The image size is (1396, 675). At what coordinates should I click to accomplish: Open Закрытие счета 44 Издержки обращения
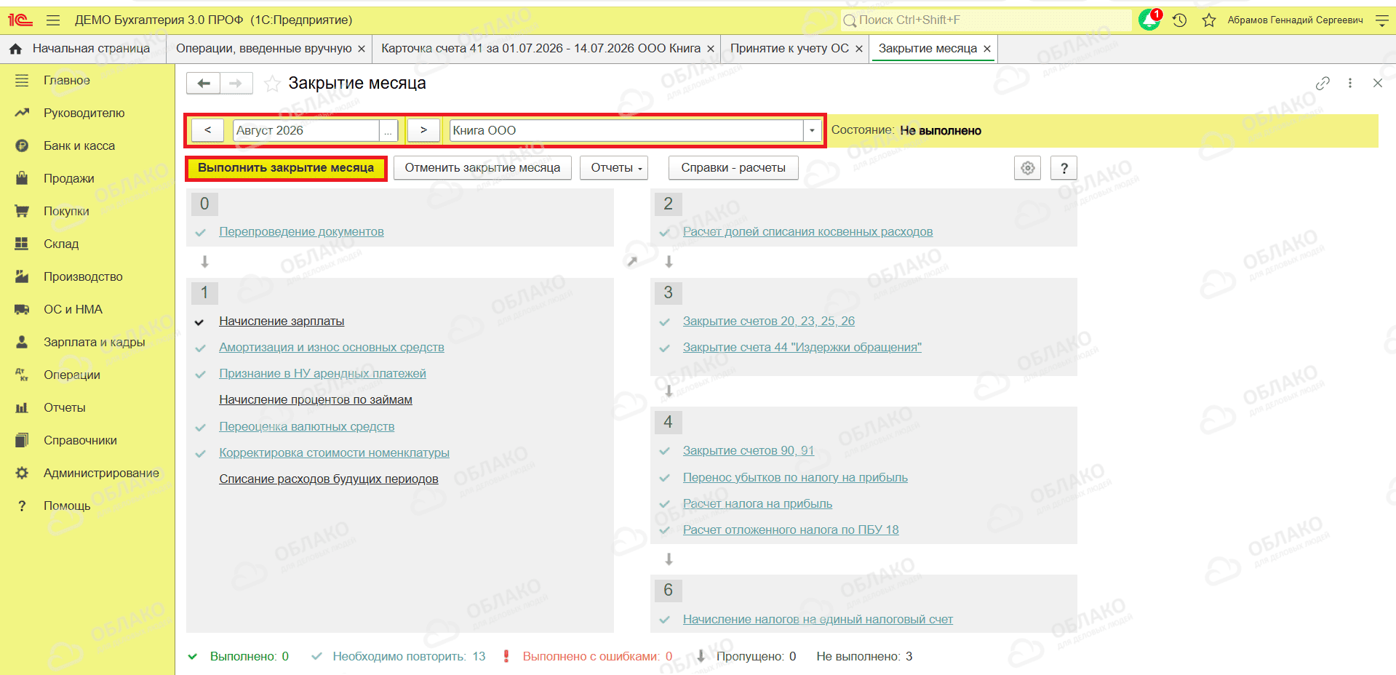[x=802, y=348]
